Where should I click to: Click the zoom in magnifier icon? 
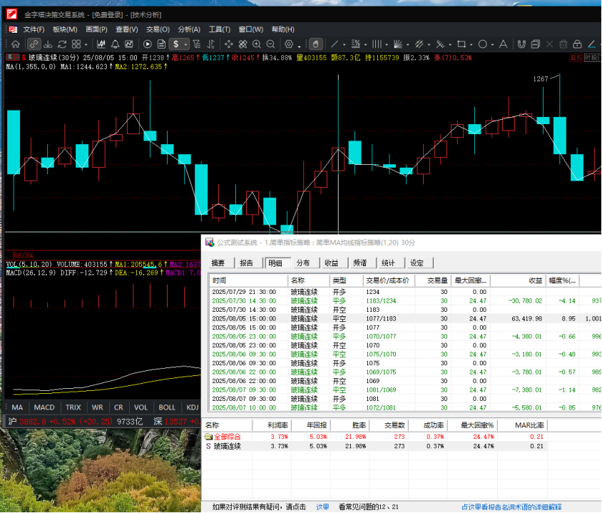coord(256,44)
